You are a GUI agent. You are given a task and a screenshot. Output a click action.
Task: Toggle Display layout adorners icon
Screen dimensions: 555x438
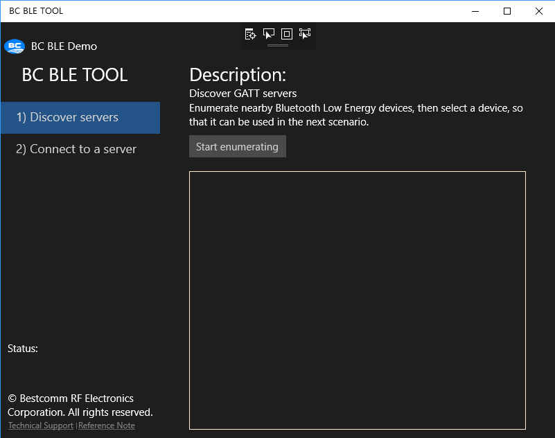coord(287,34)
